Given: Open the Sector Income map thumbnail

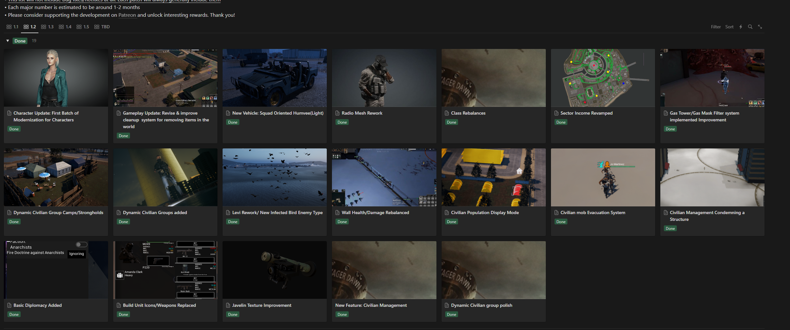Looking at the screenshot, I should [603, 78].
